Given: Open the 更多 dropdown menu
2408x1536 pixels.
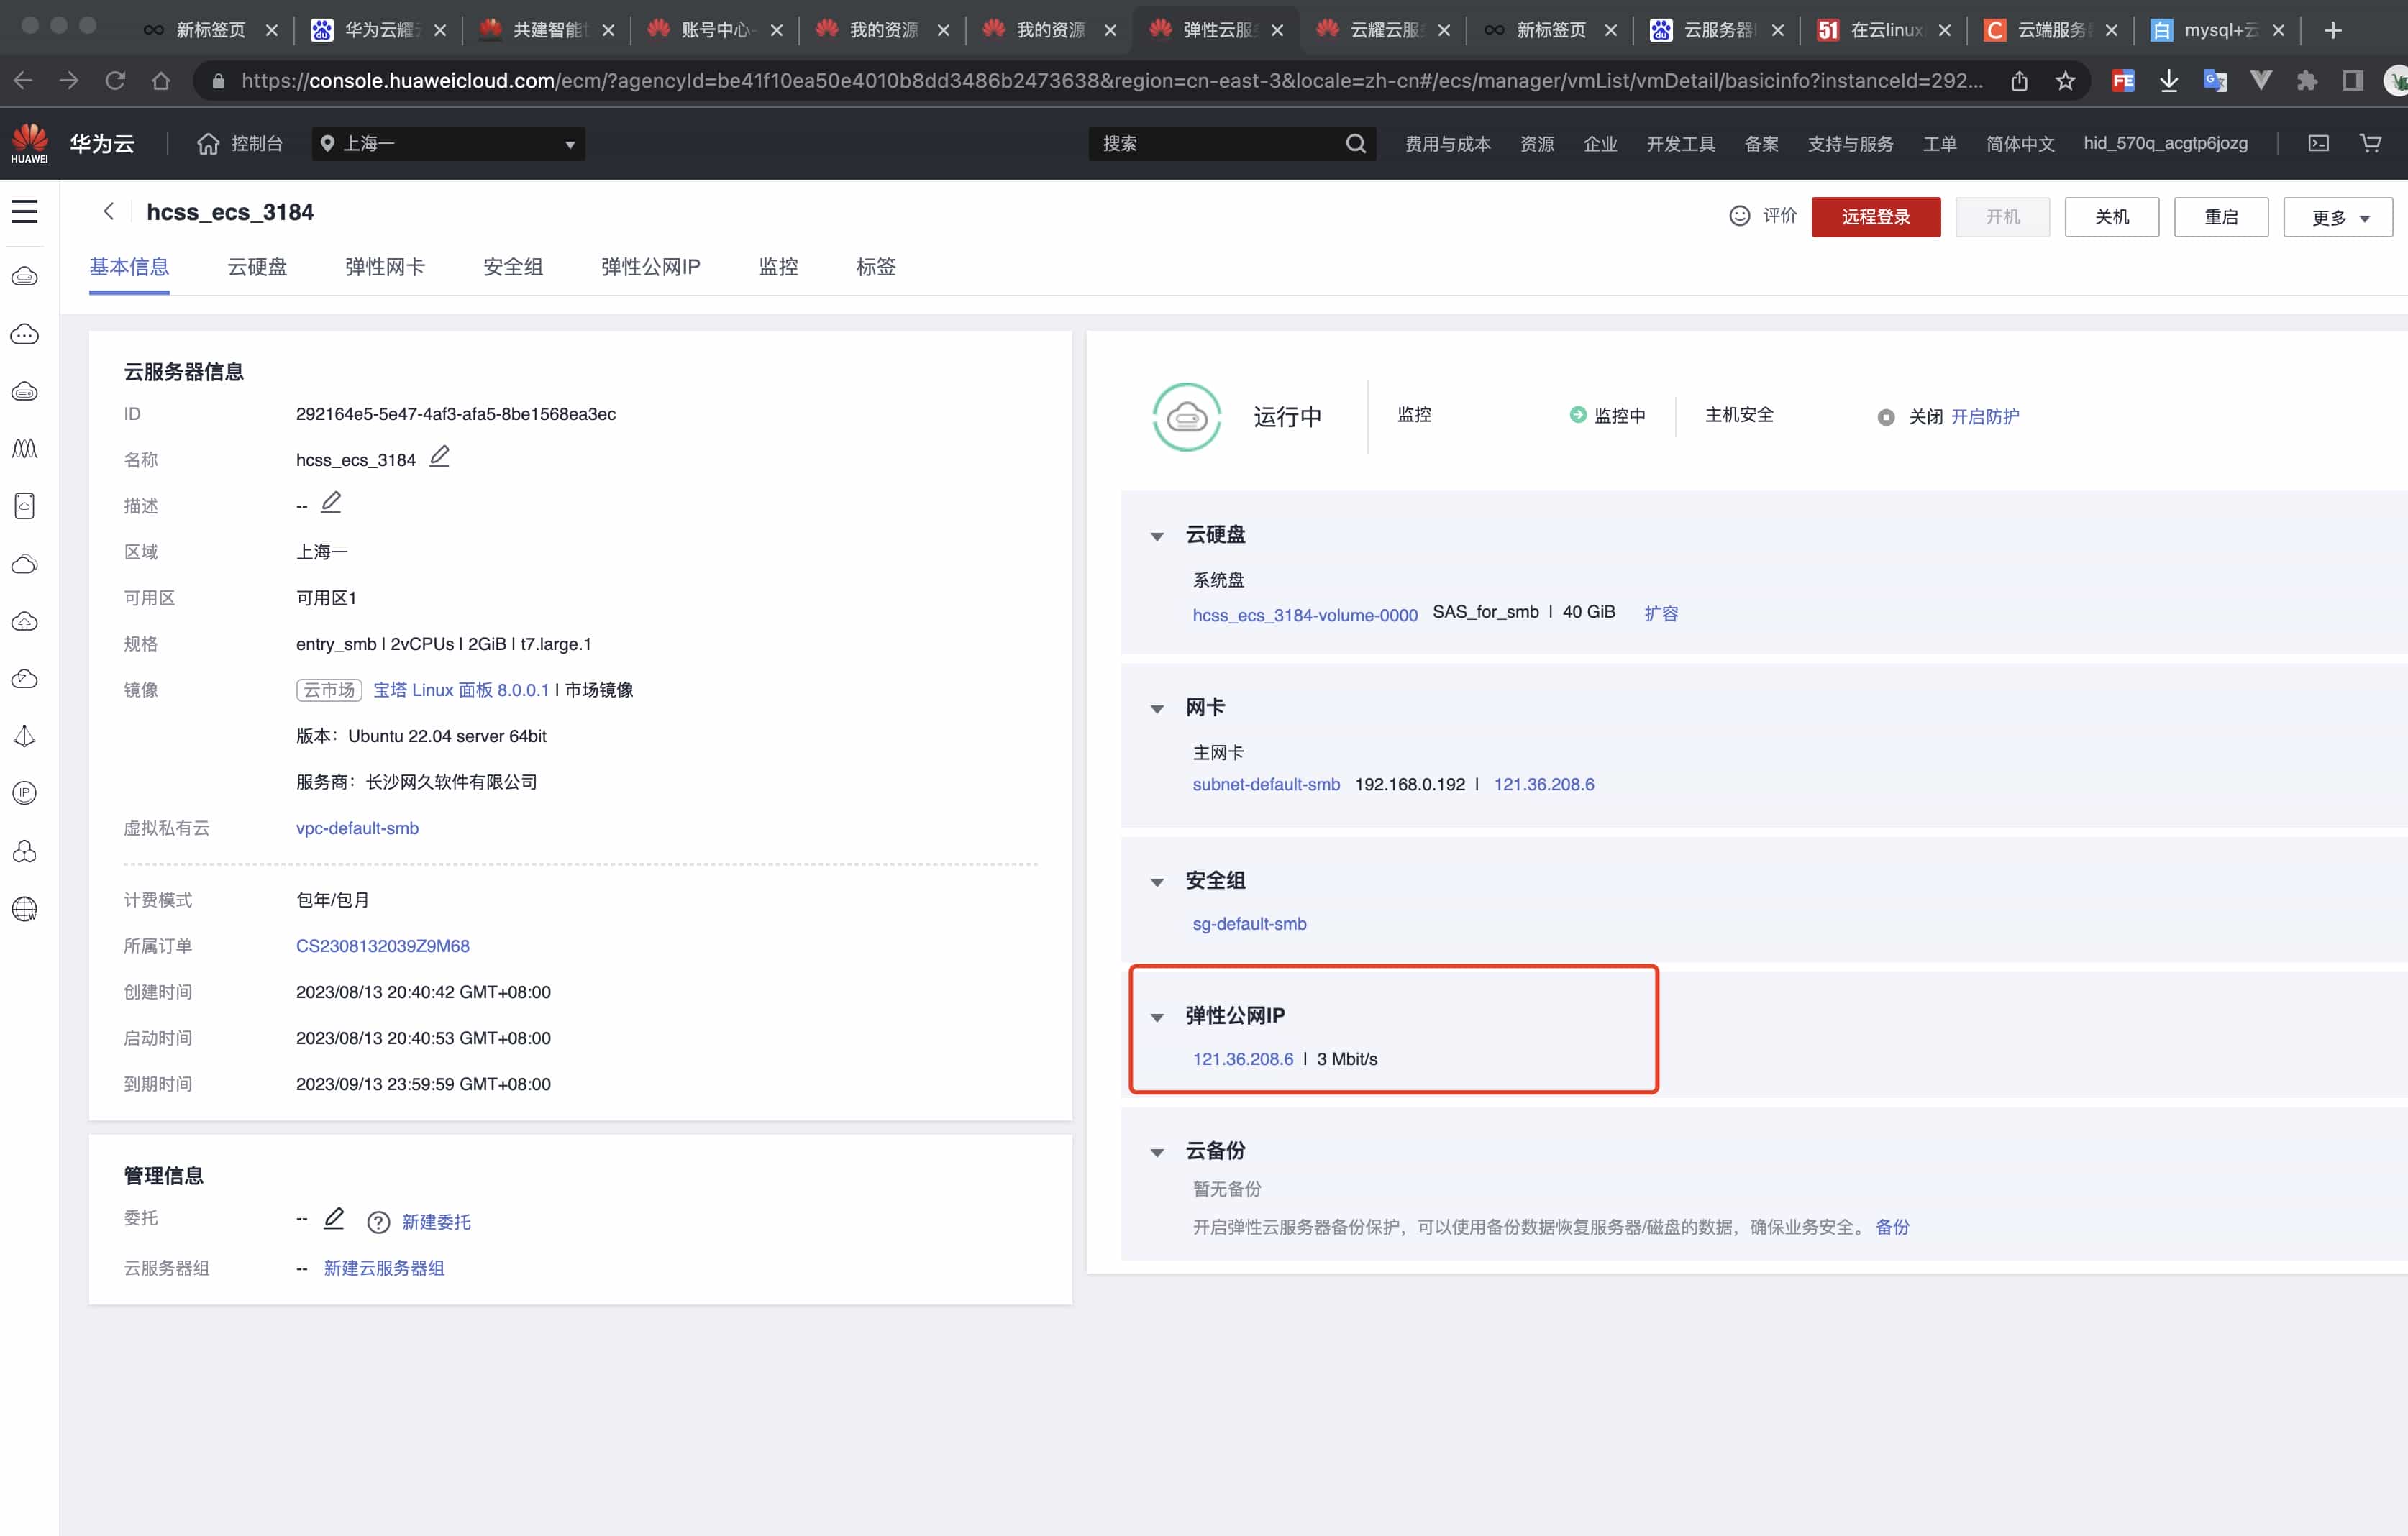Looking at the screenshot, I should (2337, 216).
